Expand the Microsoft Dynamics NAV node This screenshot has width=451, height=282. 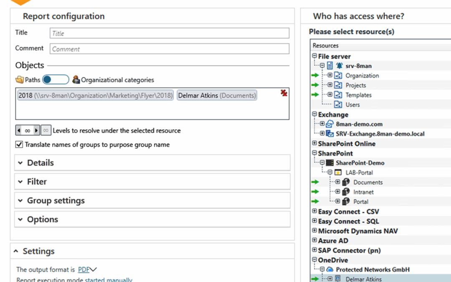pos(314,231)
